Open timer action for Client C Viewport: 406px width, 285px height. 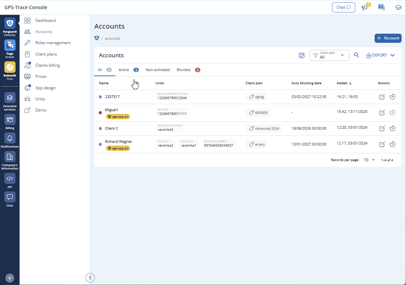pos(392,128)
